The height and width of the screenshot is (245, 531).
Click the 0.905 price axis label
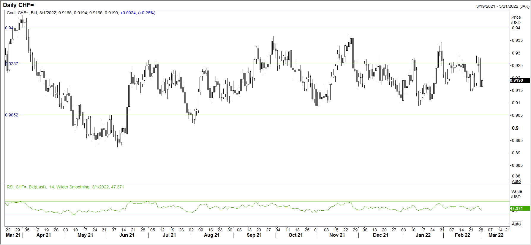(517, 115)
